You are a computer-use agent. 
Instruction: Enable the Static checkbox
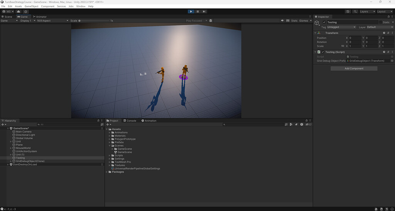tap(380, 22)
